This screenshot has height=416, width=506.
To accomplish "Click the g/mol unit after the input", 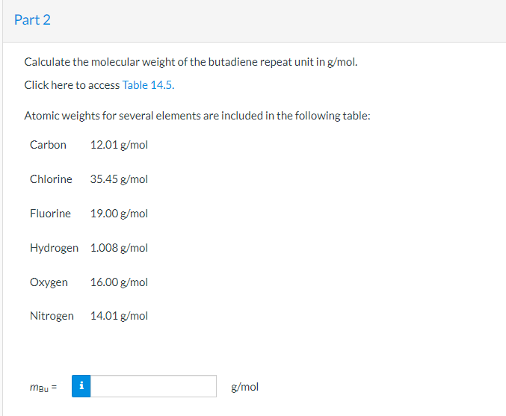I will pos(245,387).
